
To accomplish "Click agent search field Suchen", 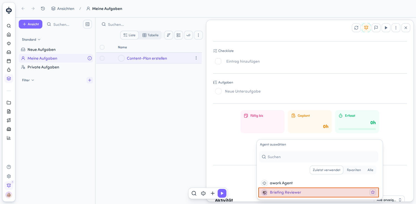I will point(319,157).
